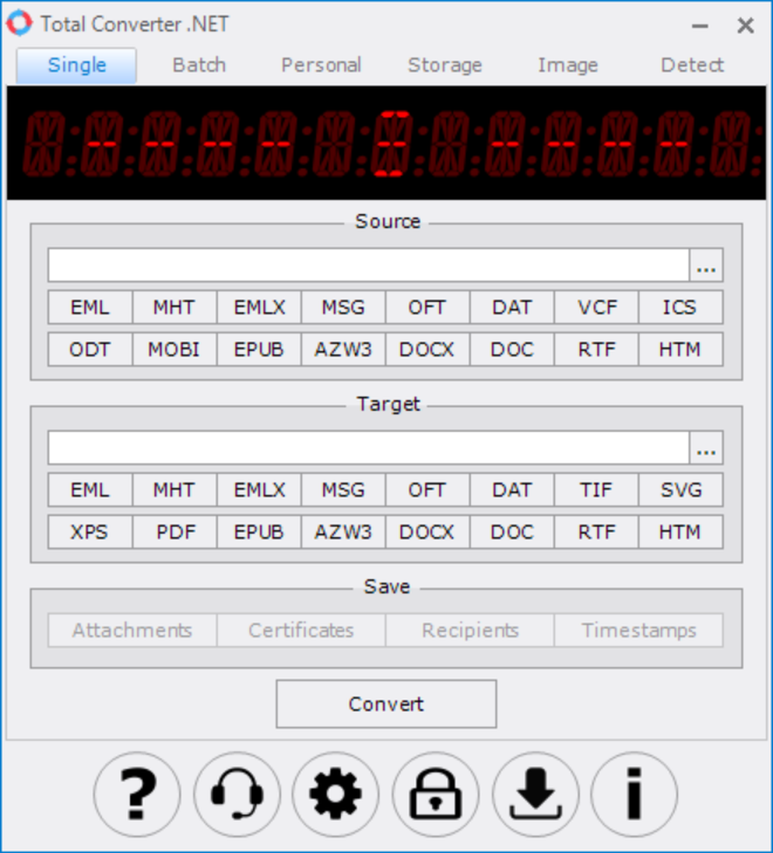
Task: Open the help question mark icon
Action: [136, 794]
